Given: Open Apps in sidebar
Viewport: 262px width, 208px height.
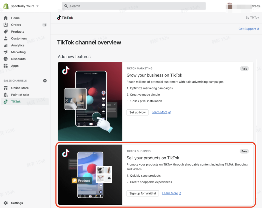Looking at the screenshot, I should tap(15, 66).
